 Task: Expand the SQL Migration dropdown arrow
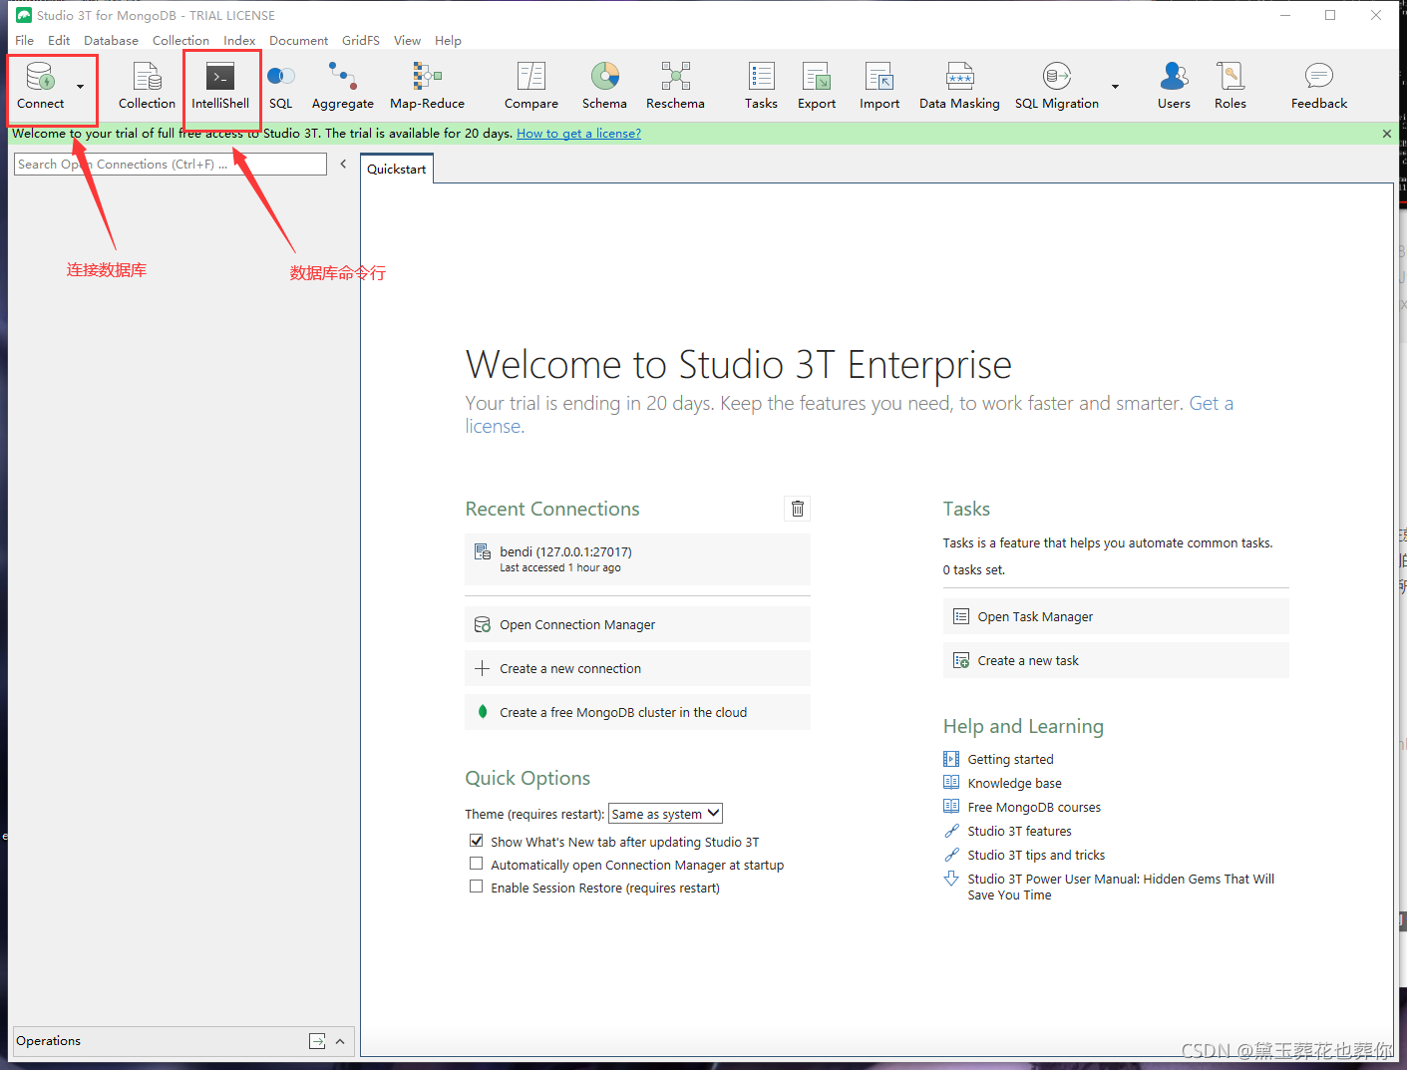click(x=1115, y=87)
